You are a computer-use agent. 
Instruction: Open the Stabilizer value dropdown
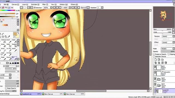[x=102, y=8]
